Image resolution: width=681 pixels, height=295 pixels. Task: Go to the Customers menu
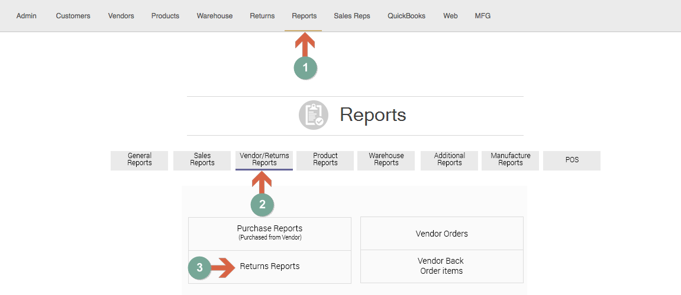click(x=73, y=16)
